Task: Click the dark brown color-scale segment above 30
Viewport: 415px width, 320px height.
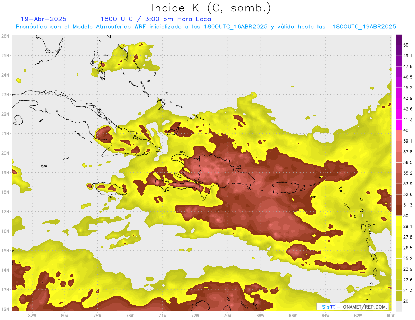Action: [399, 210]
